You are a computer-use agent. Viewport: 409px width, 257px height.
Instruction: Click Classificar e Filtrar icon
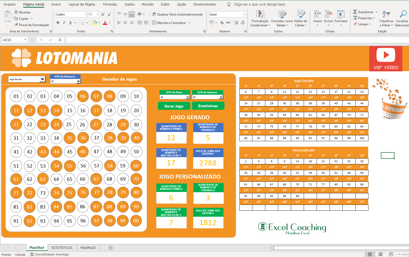pos(386,14)
